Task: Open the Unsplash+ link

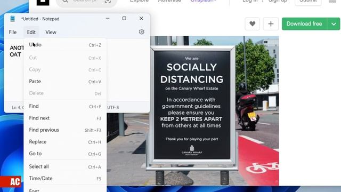Action: pos(204,1)
